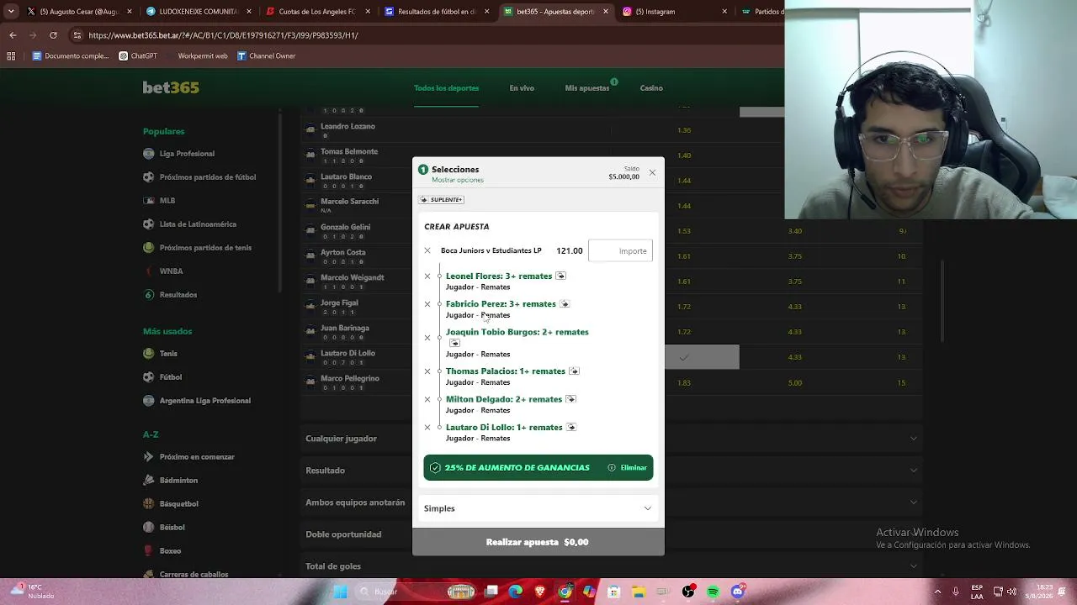Screen dimensions: 1077x605
Task: Expand the Total de goles market
Action: click(613, 566)
